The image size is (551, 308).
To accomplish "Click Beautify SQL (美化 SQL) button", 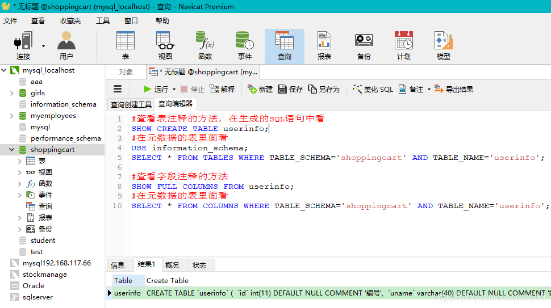I will 373,89.
